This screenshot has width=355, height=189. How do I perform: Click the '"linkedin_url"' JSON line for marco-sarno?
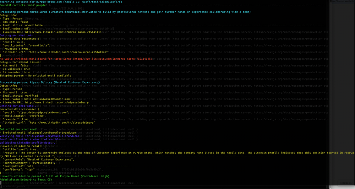55,52
